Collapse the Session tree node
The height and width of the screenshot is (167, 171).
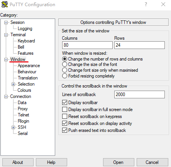6,23
